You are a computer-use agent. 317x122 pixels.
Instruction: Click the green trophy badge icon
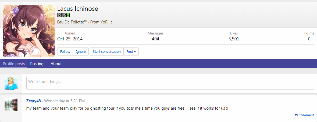pos(68,15)
